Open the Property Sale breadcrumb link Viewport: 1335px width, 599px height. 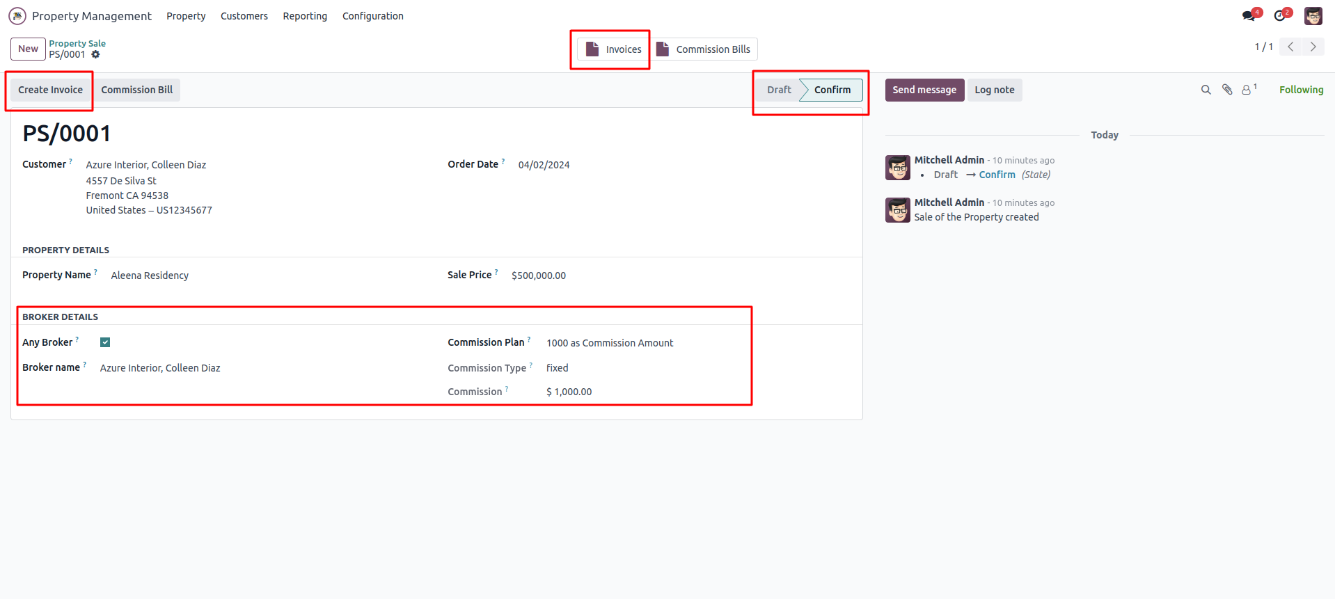coord(77,43)
